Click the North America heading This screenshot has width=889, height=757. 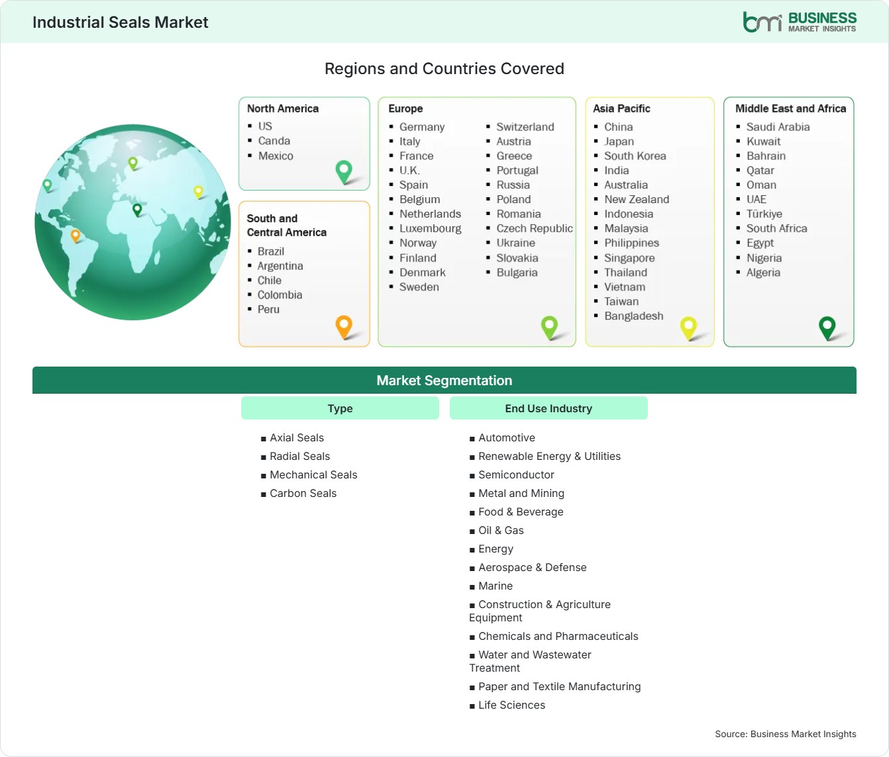click(283, 109)
